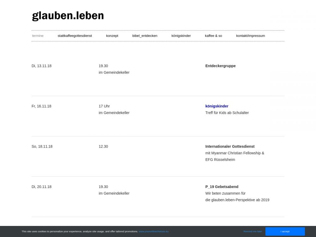This screenshot has height=237, width=316.
Task: Open the konzept navigation item
Action: pos(112,36)
